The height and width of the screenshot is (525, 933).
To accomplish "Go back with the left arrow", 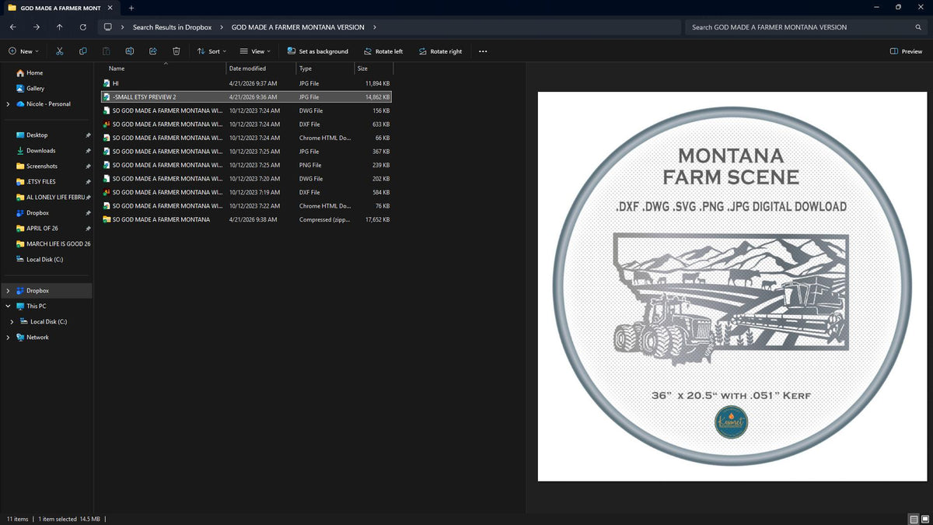I will [x=12, y=27].
